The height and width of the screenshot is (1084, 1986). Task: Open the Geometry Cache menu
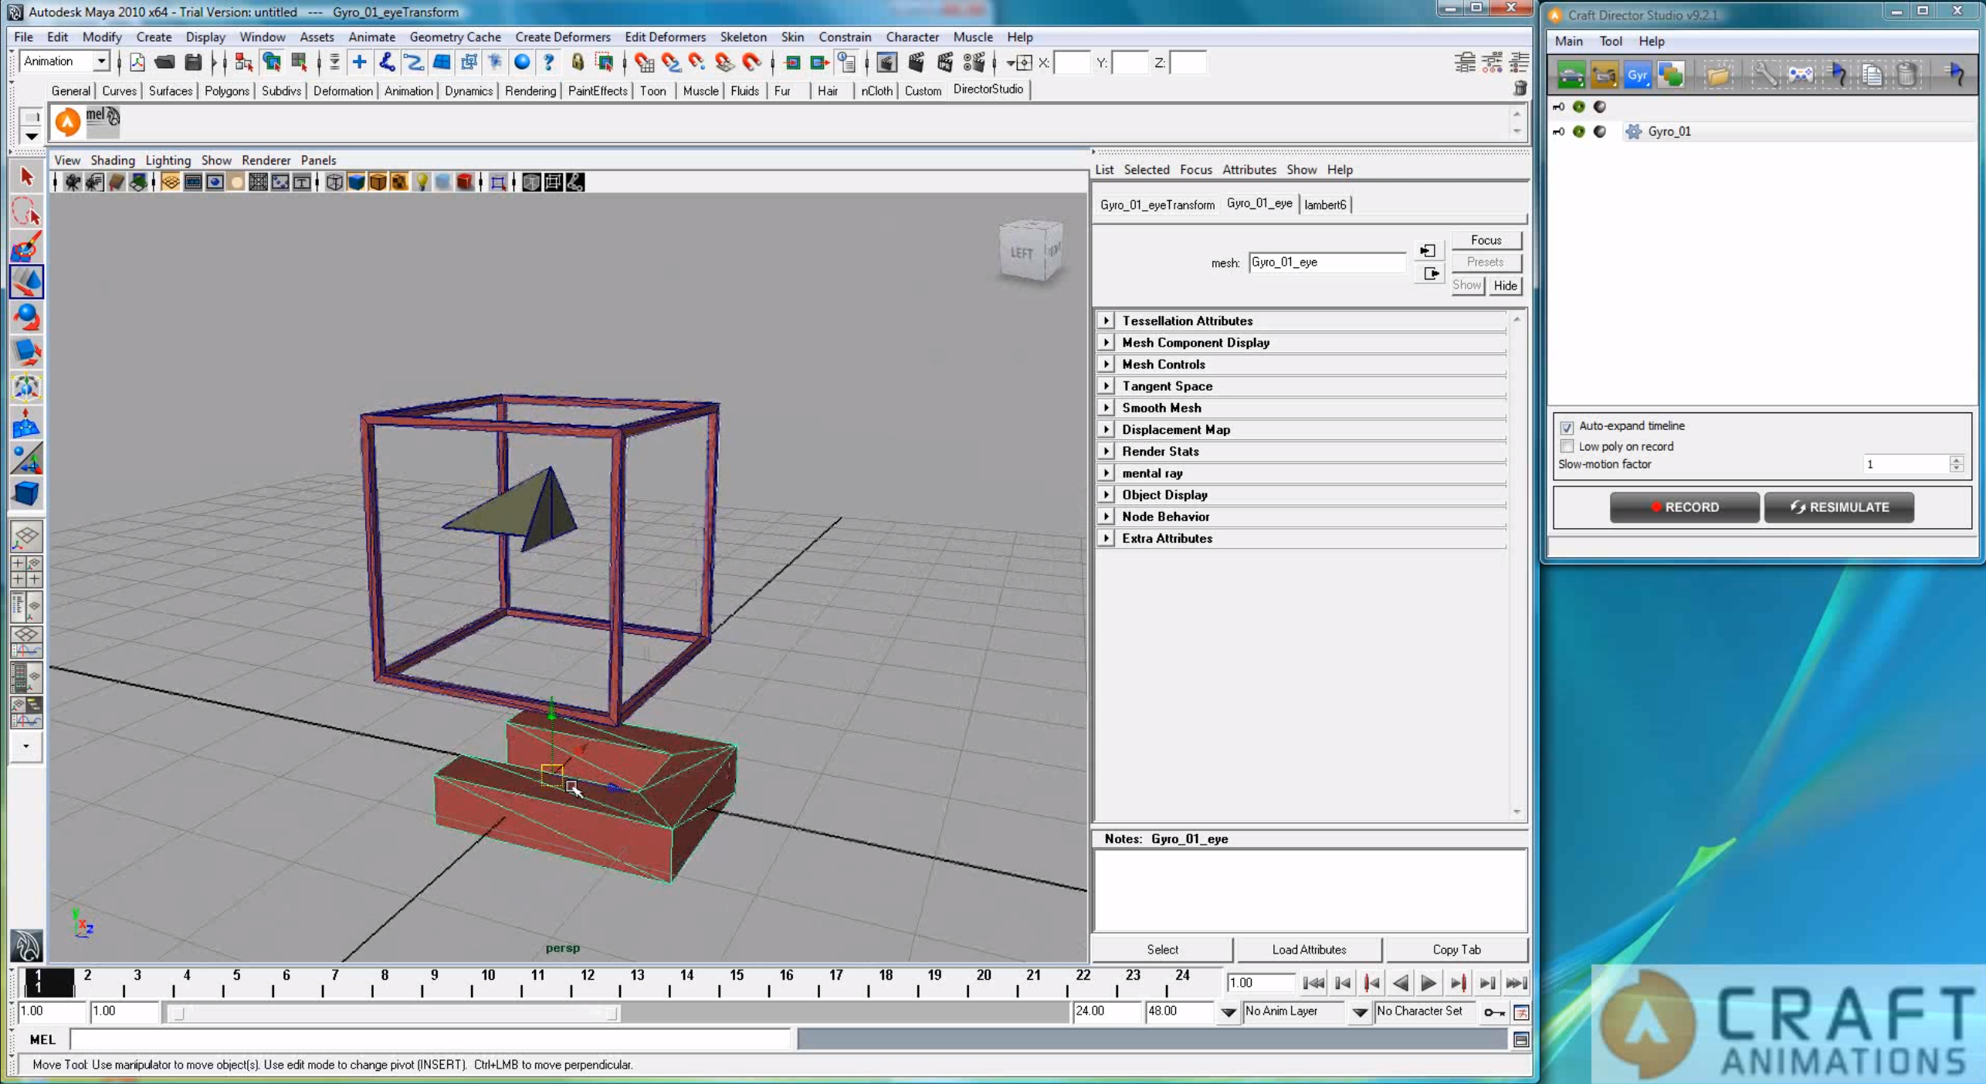[x=455, y=37]
